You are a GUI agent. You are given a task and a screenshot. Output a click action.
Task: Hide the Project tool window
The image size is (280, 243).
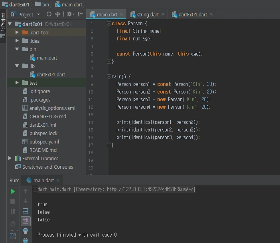(81, 14)
